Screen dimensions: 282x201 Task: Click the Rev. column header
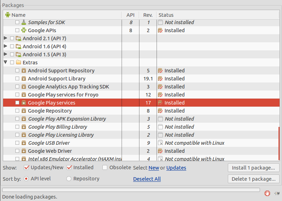coord(148,15)
